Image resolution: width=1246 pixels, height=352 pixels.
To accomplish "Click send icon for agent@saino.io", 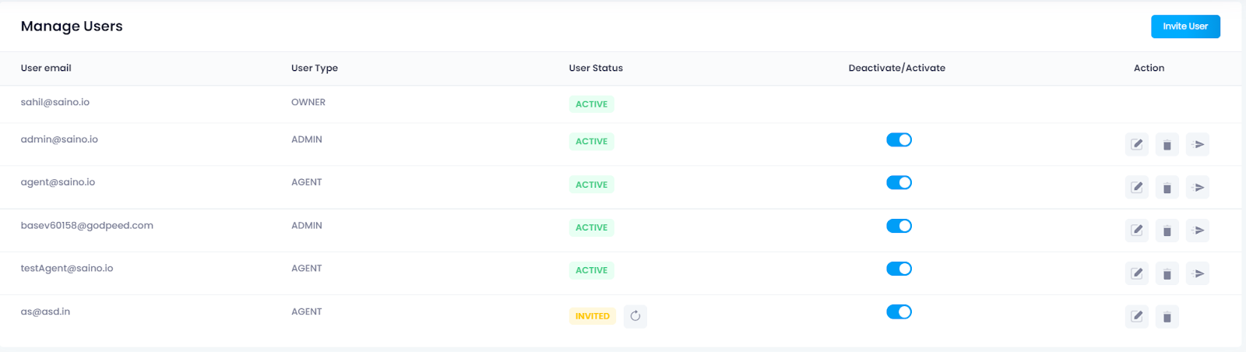I will pos(1198,187).
